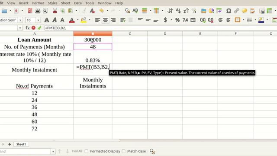Click the Format as Date icon

coord(193,20)
